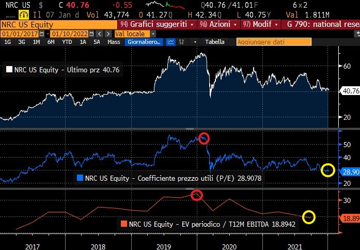Screen dimensions: 360x250
Task: Click the 2017 label on time axis
Action: point(32,247)
